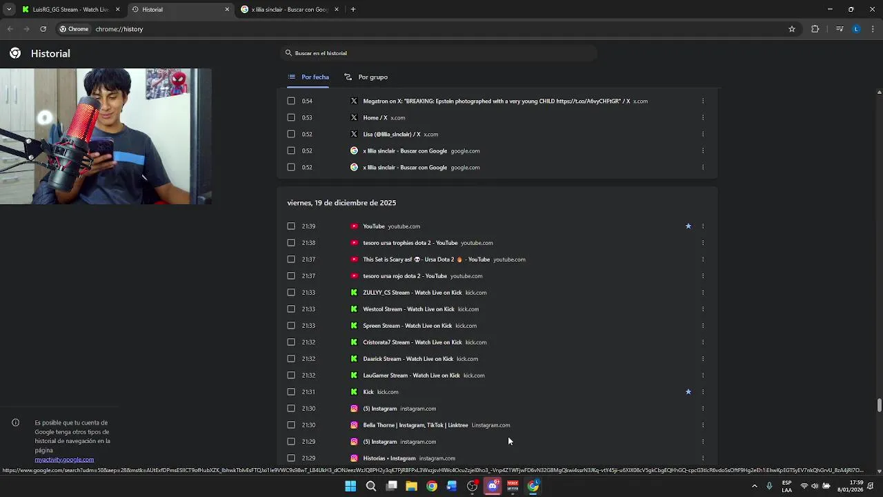Open actions menu for Cristorata7 Stream entry
883x497 pixels.
[x=703, y=342]
